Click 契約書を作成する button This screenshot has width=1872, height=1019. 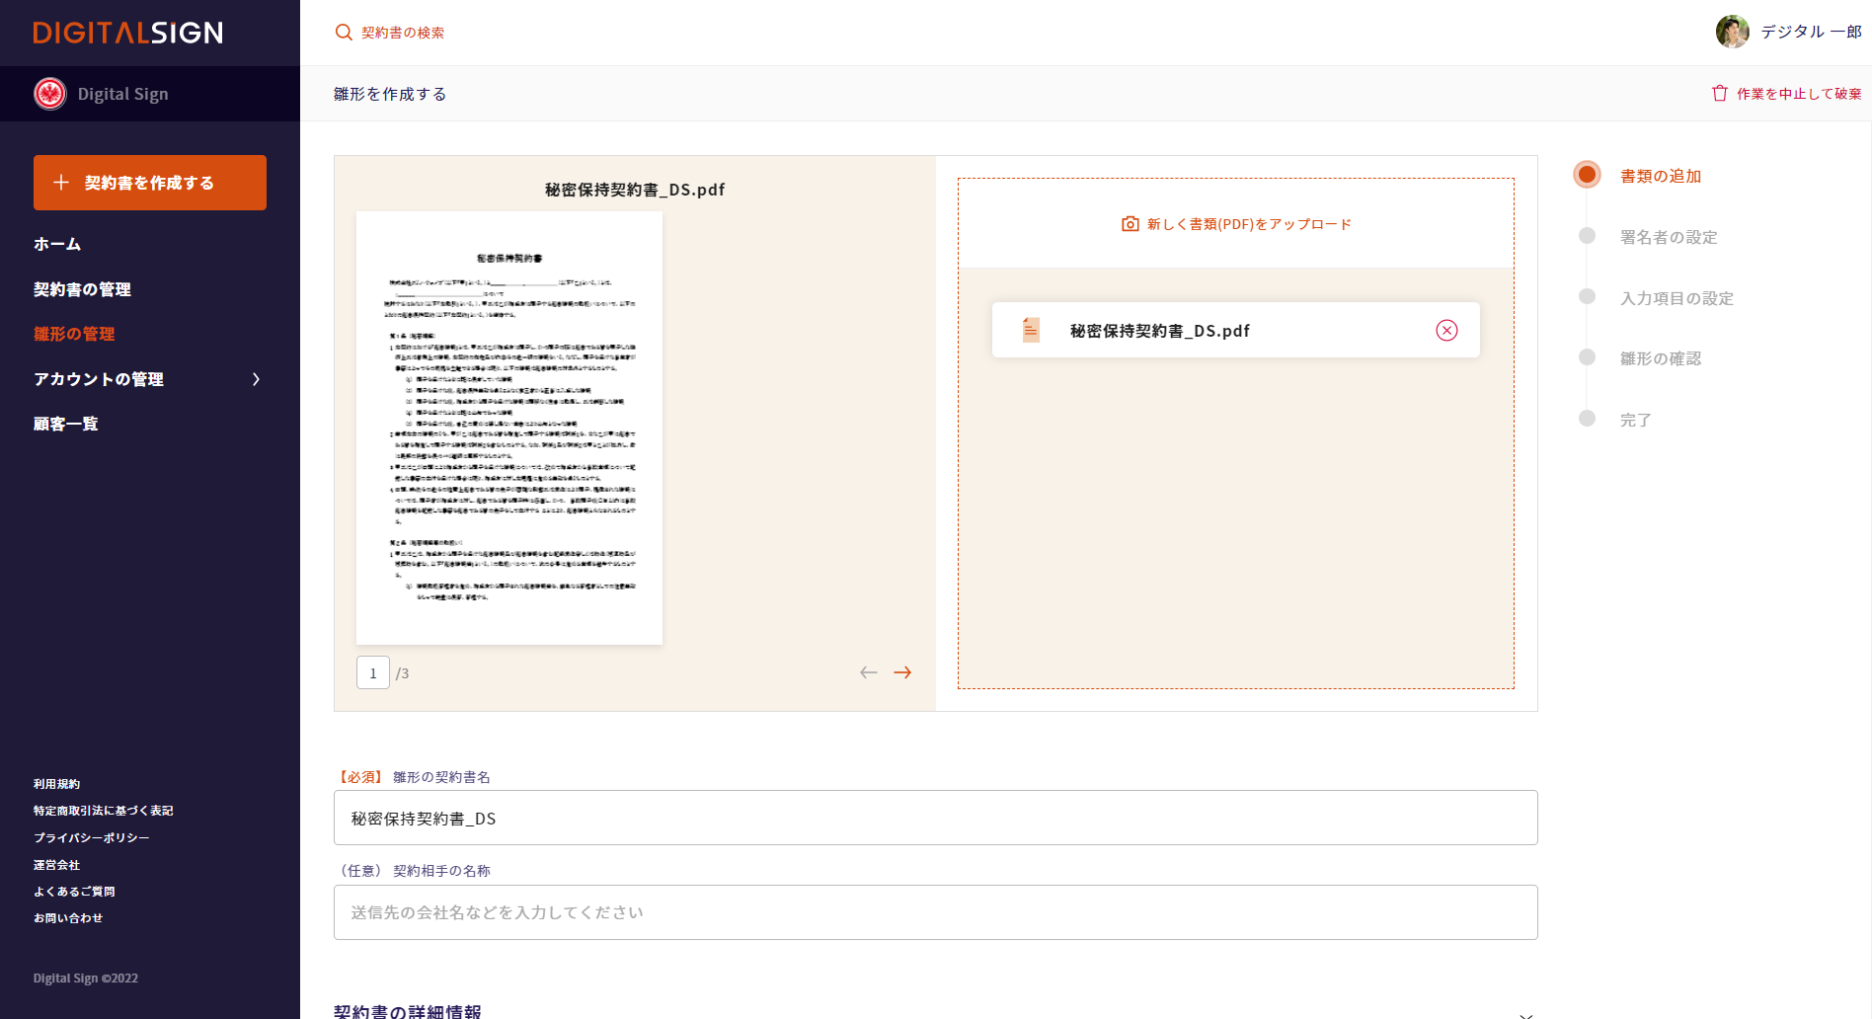click(x=150, y=183)
